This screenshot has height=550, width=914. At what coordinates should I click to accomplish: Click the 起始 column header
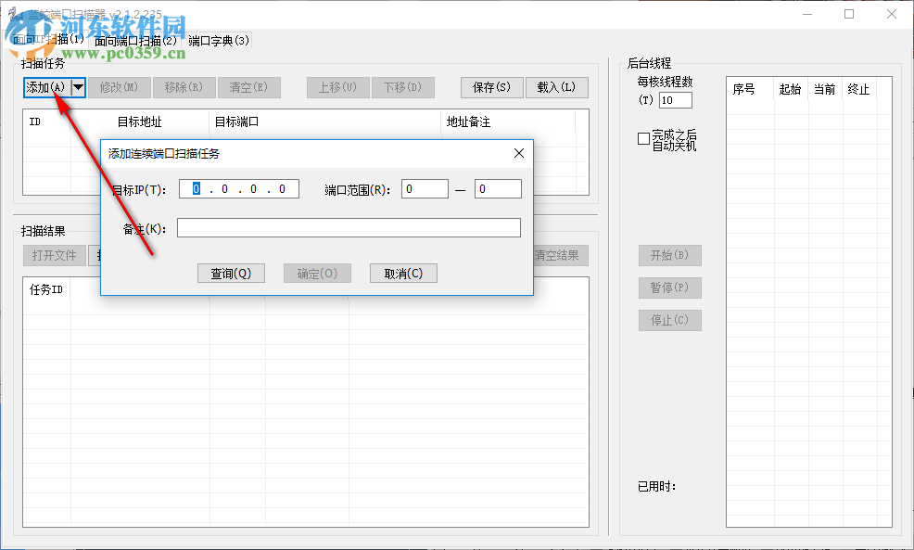[791, 89]
